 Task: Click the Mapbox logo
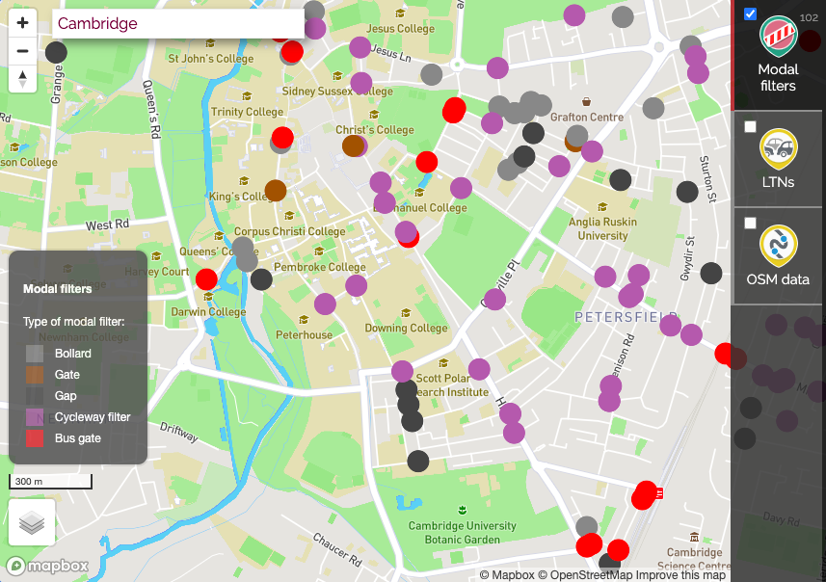47,566
